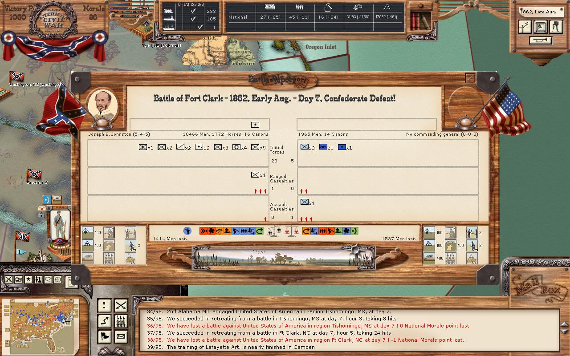The height and width of the screenshot is (356, 570).
Task: Select the soldiers row message filter
Action: pyautogui.click(x=121, y=321)
